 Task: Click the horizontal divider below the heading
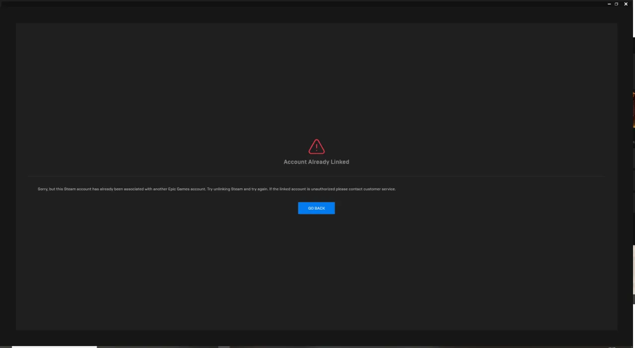click(x=316, y=176)
